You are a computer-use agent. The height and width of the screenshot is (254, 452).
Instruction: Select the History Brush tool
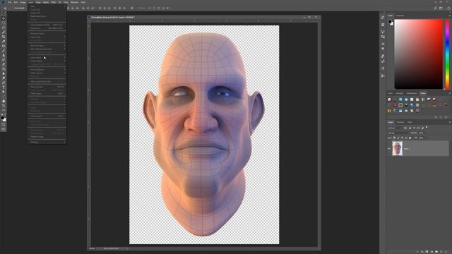coord(4,60)
